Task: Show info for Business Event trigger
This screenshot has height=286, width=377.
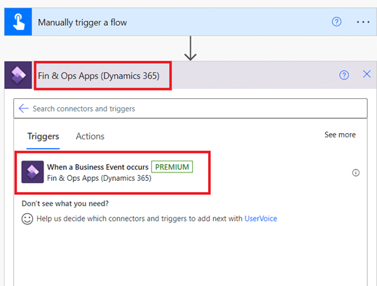Action: coord(355,172)
